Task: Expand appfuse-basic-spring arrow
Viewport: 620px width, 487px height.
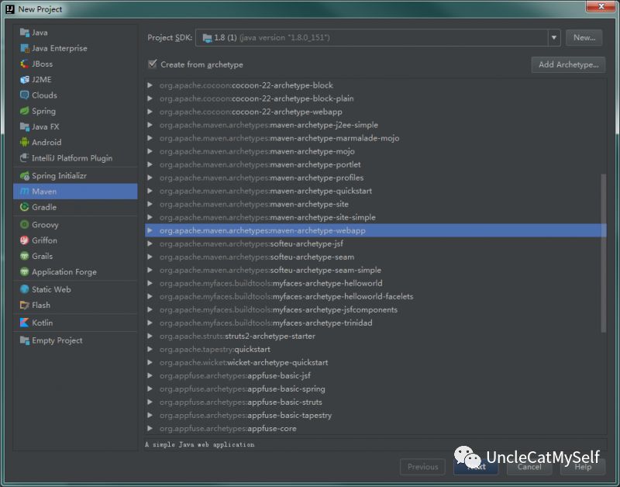Action: click(x=150, y=389)
